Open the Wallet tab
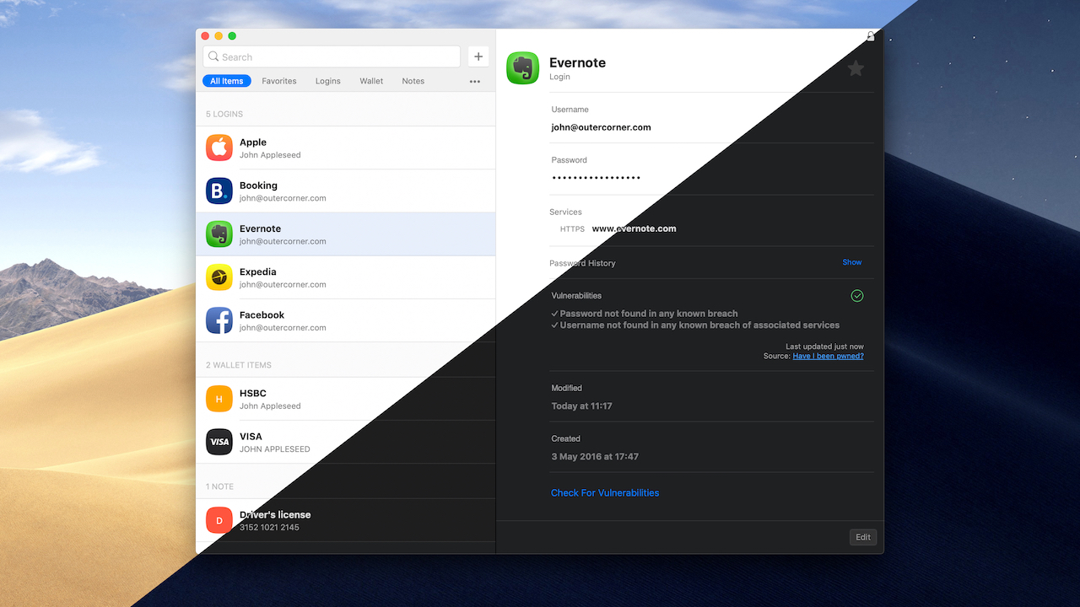Image resolution: width=1080 pixels, height=607 pixels. pos(371,82)
